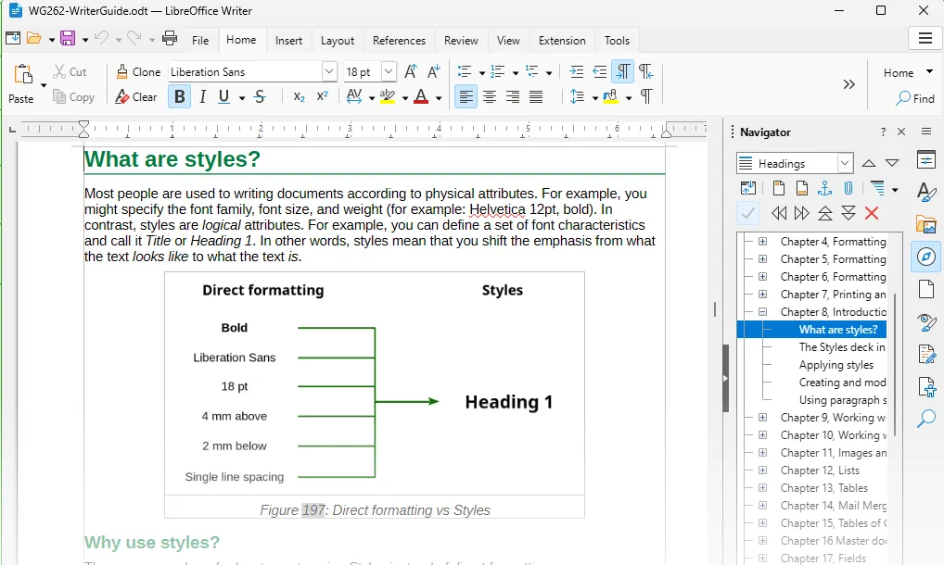Apply red font color
Viewport: 944px width, 565px height.
coord(421,96)
